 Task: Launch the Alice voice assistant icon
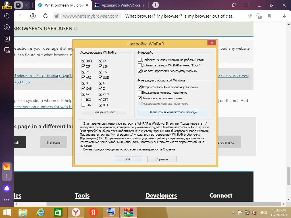(x=7, y=188)
